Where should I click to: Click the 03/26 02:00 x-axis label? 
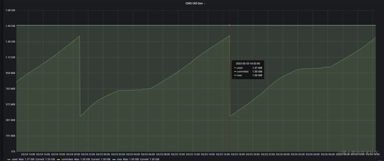pyautogui.click(x=298, y=154)
